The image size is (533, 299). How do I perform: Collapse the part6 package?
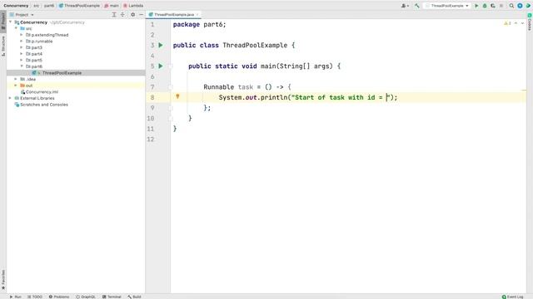pyautogui.click(x=22, y=66)
